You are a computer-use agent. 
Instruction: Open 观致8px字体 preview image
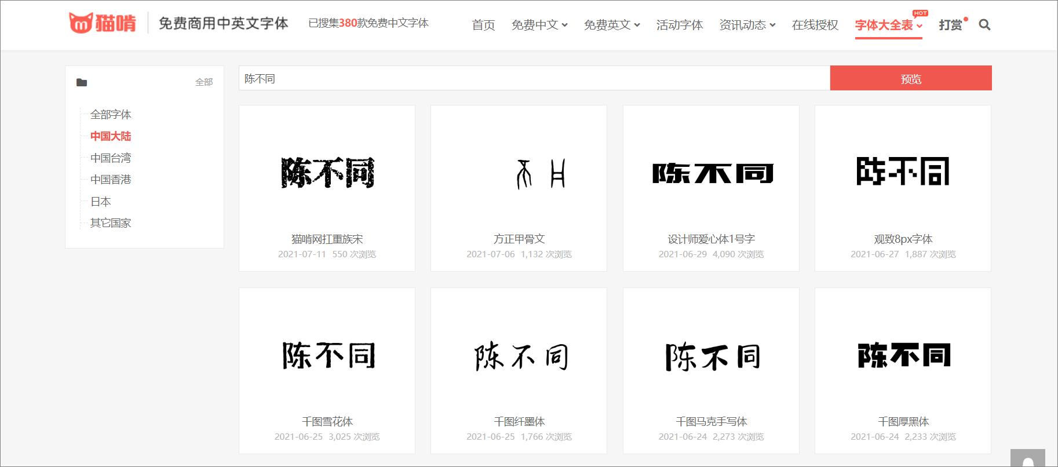[903, 171]
